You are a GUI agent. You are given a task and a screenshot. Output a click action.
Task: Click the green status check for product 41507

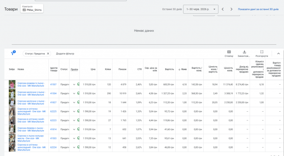coord(78,84)
